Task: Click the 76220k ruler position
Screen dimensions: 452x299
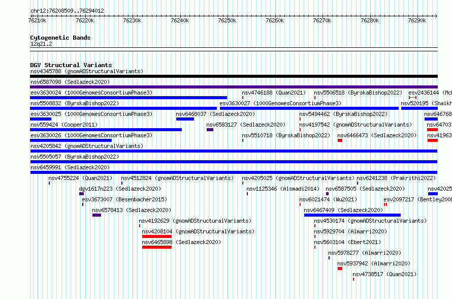Action: pos(85,20)
